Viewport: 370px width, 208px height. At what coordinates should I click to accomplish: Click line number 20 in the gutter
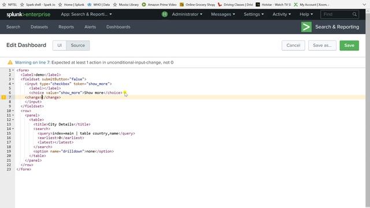pyautogui.click(x=9, y=155)
